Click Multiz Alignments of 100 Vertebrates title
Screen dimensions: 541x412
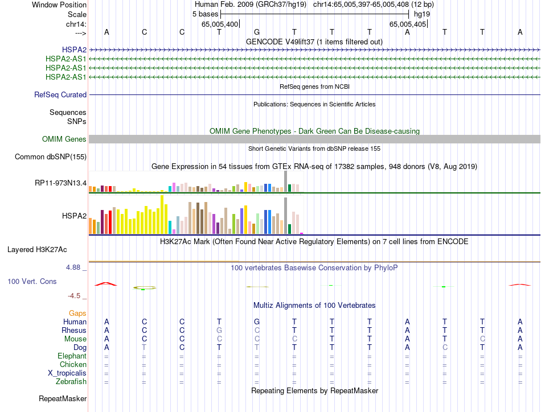click(315, 305)
